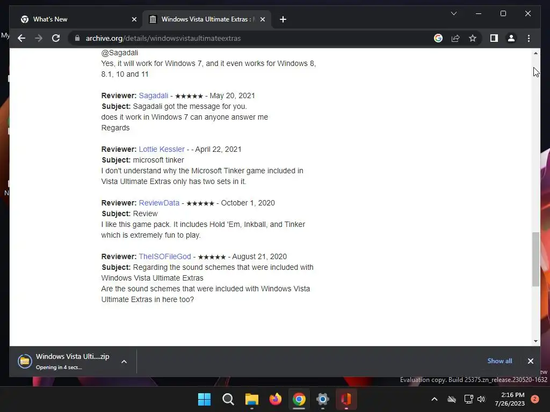Open the Google icon in the address bar
Screen dimensions: 550x412
pyautogui.click(x=438, y=38)
